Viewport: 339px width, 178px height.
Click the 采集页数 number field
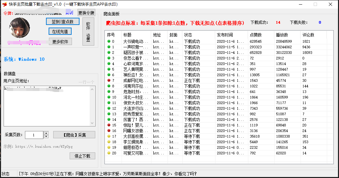34,135
